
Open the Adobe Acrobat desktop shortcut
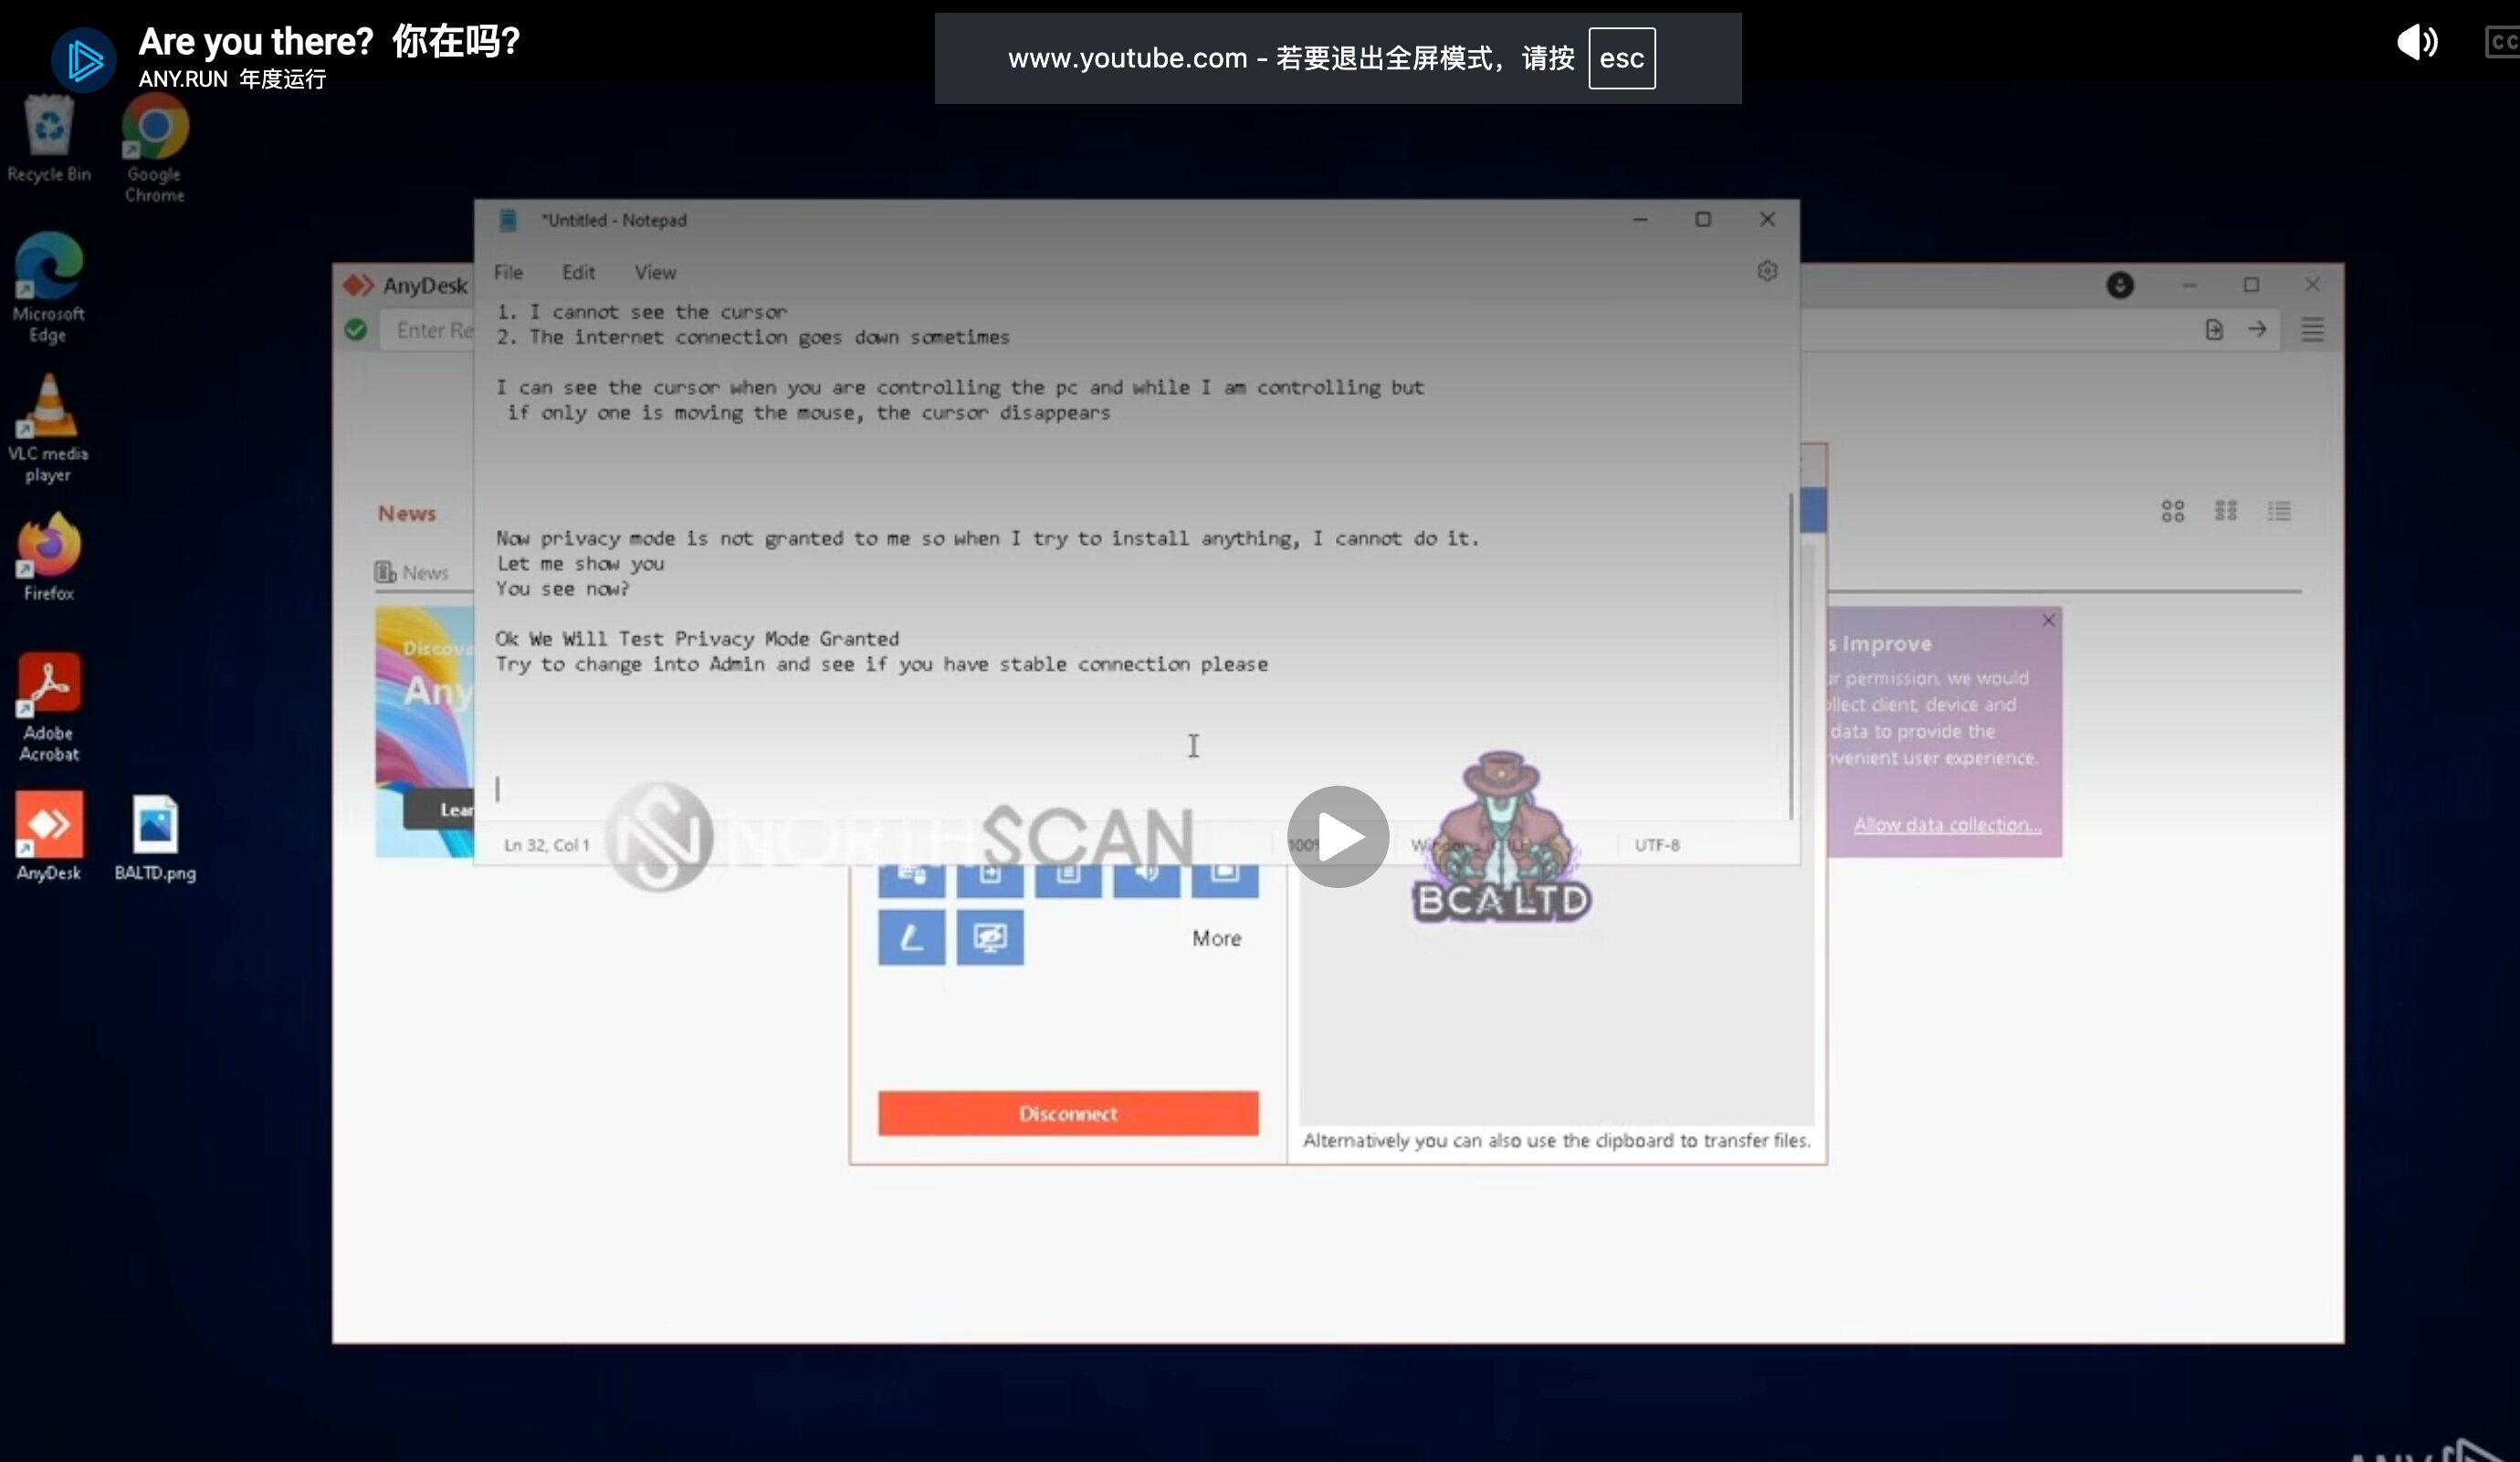point(48,708)
